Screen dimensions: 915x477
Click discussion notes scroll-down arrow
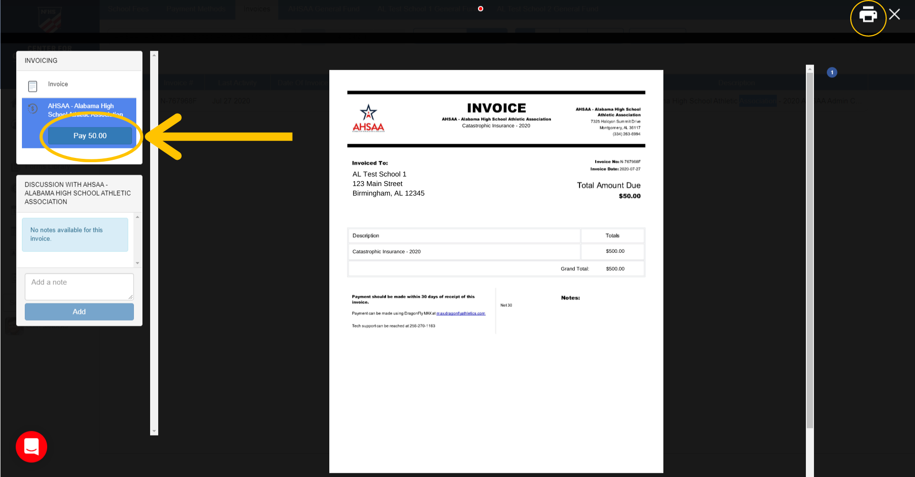137,263
